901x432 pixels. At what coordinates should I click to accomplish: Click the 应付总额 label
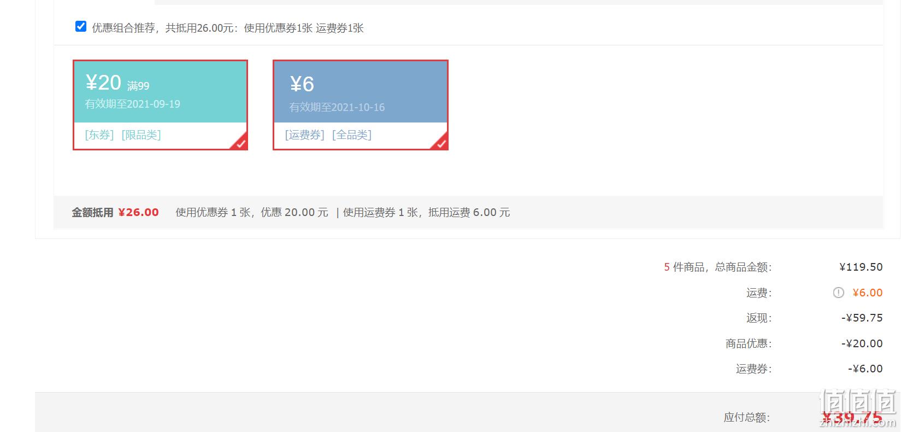[x=747, y=418]
